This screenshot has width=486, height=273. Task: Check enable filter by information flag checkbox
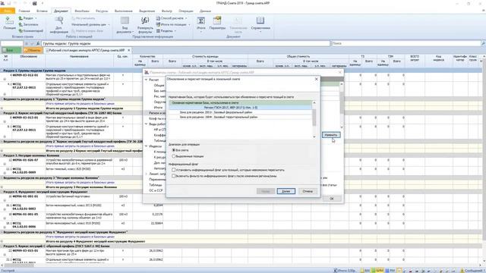pyautogui.click(x=174, y=176)
